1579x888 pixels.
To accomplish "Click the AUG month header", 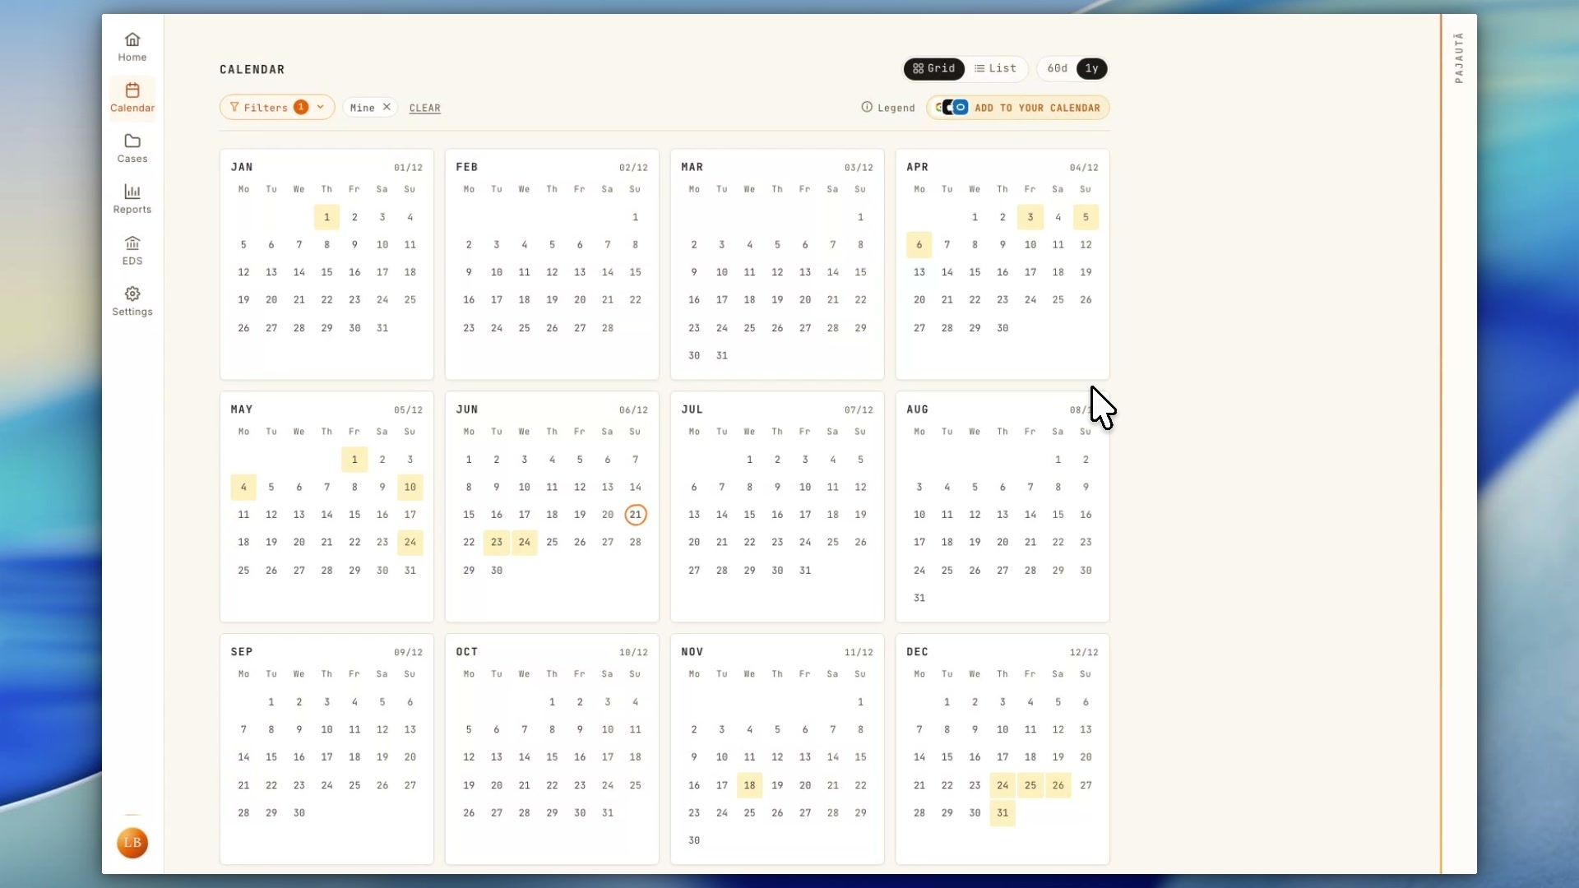I will 918,409.
